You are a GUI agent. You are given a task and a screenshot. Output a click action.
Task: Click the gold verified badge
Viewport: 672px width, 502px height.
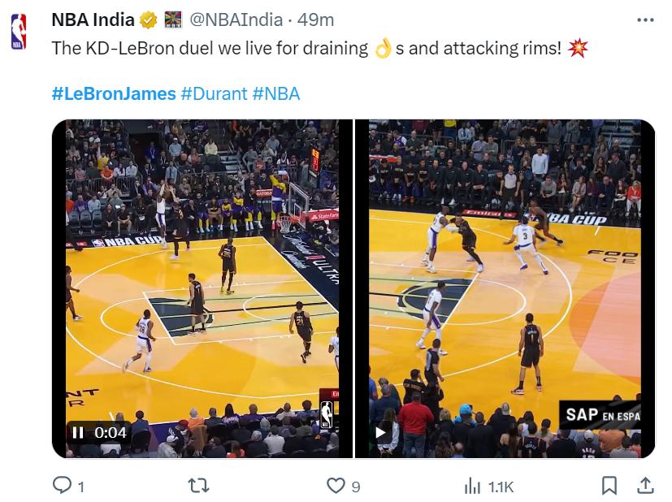click(x=149, y=20)
